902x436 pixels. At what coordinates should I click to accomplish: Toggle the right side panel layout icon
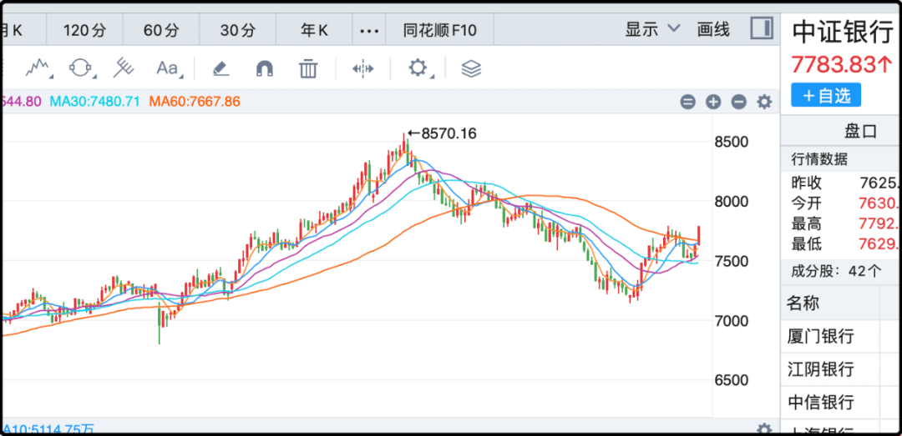coord(762,28)
